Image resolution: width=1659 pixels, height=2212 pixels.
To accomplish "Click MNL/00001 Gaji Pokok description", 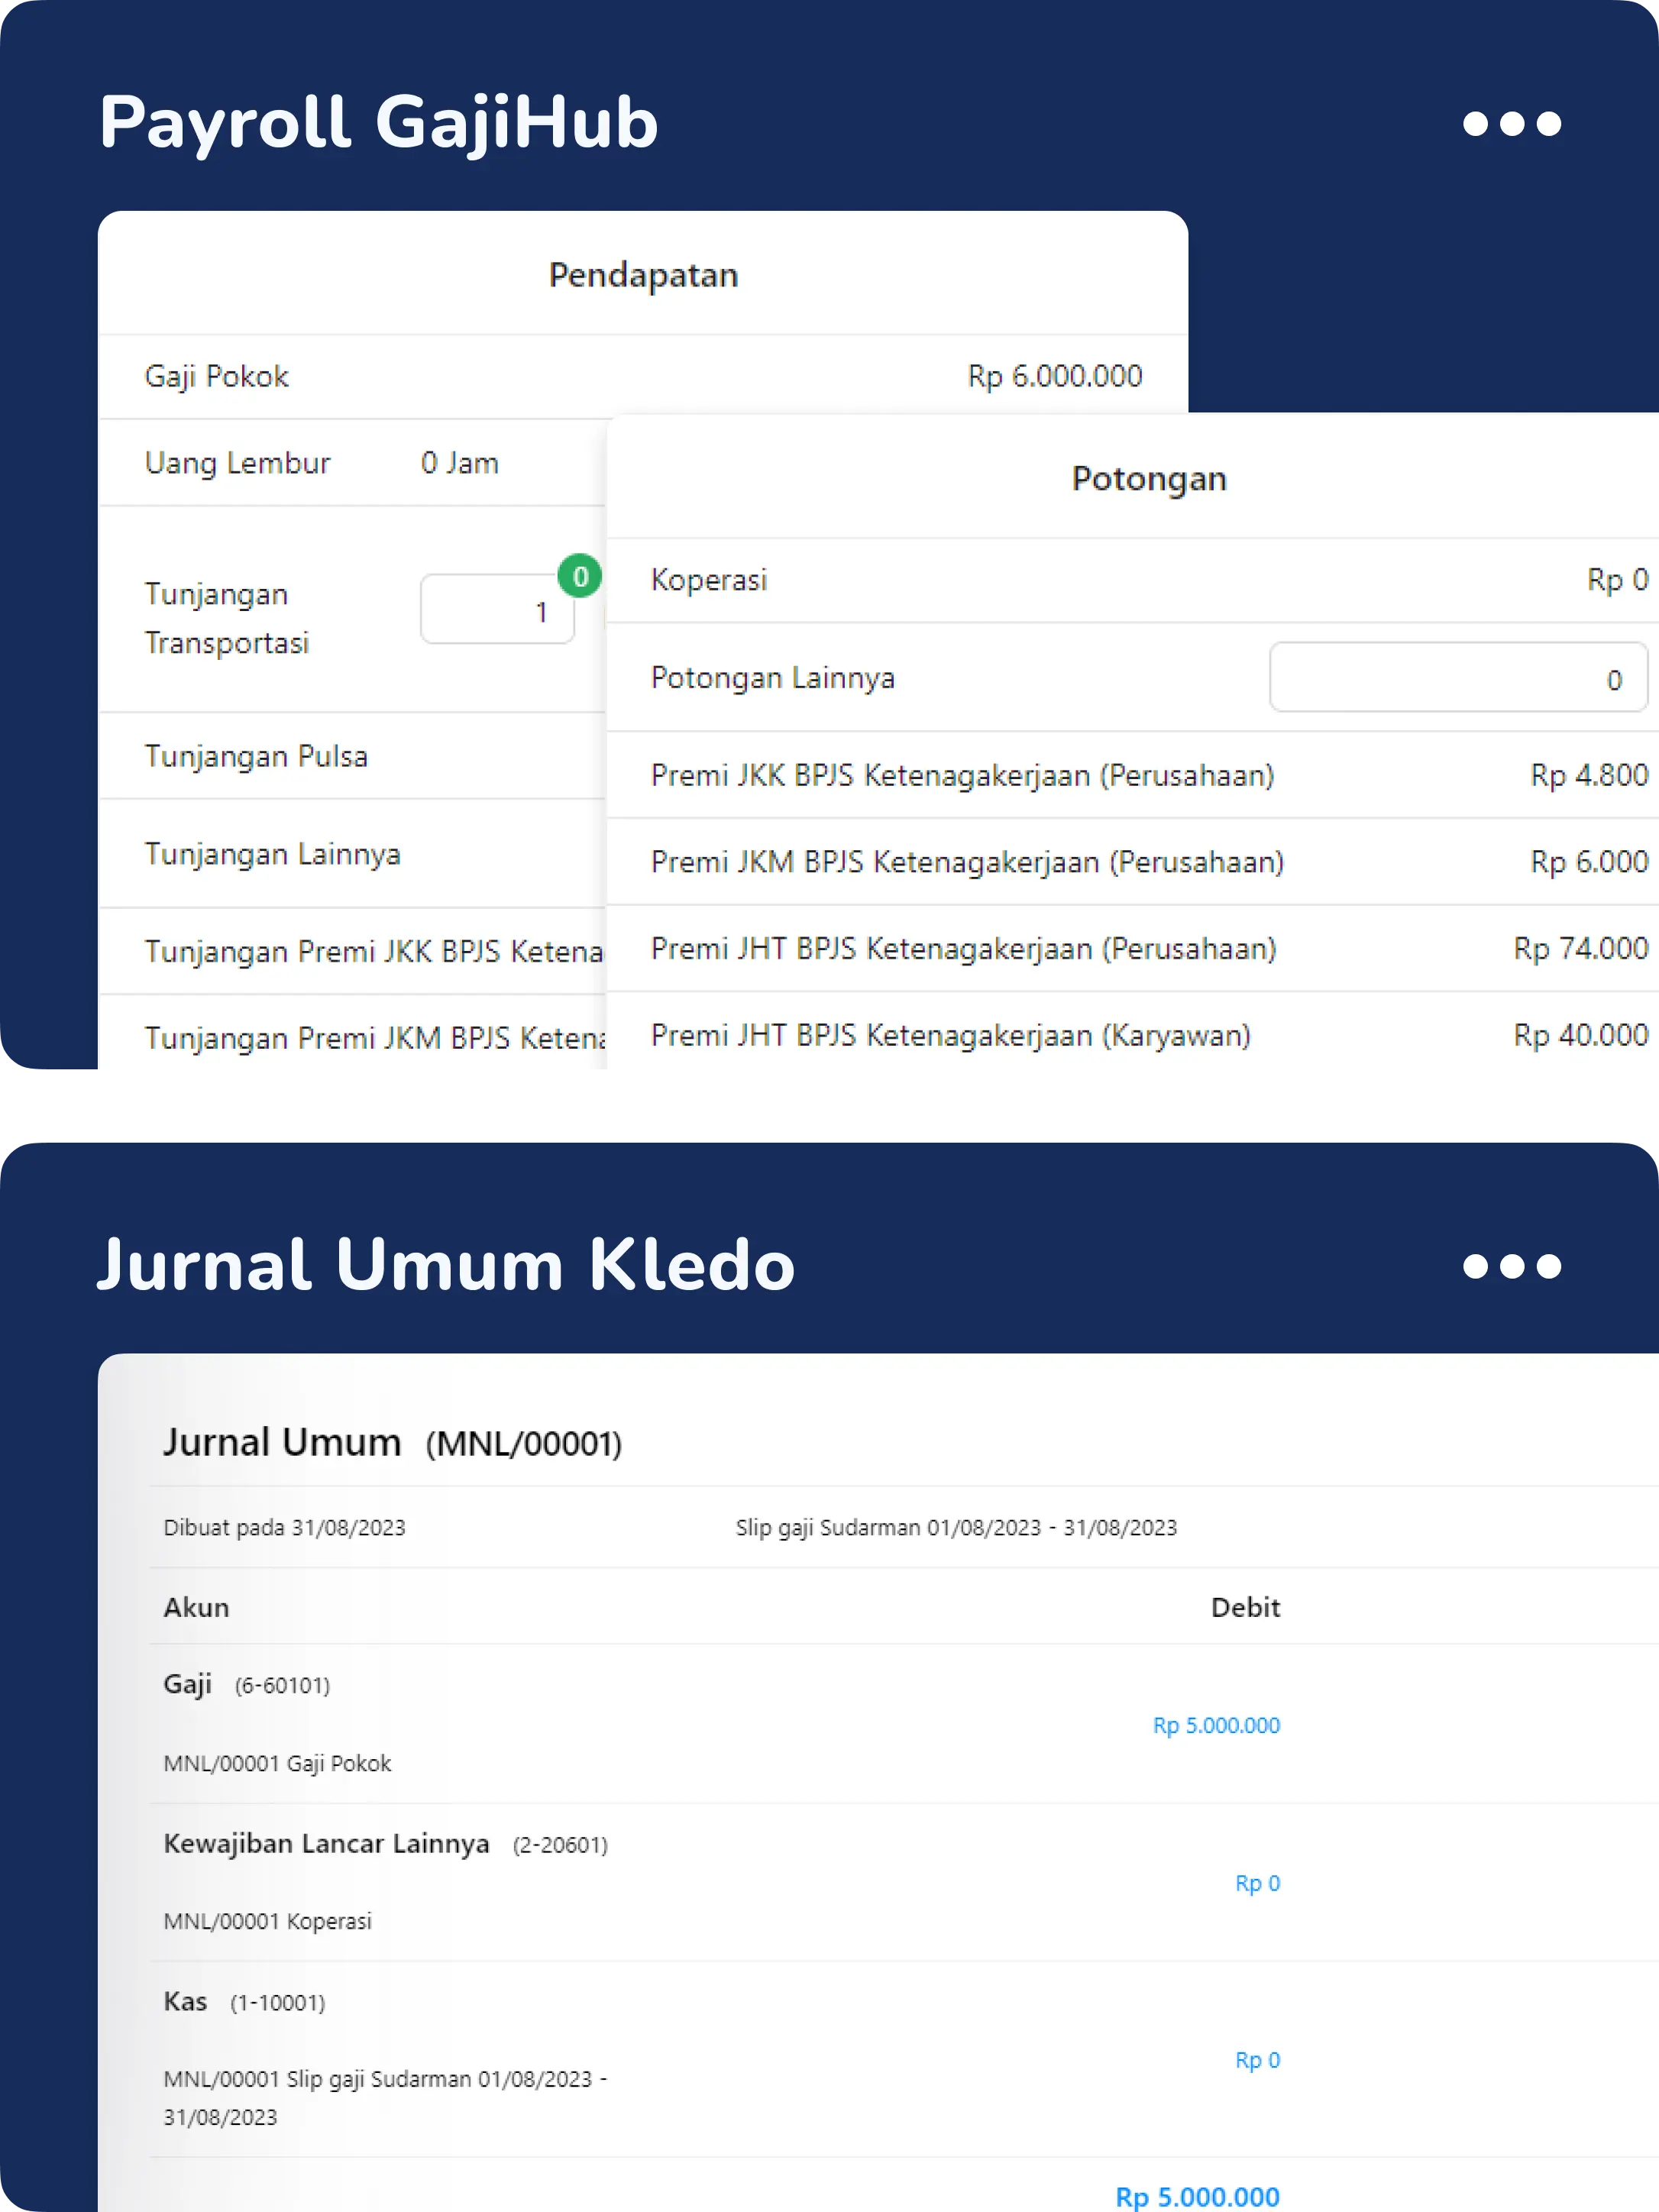I will (277, 1763).
